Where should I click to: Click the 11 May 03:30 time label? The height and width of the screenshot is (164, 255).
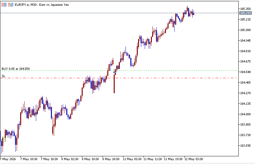(x=132, y=159)
